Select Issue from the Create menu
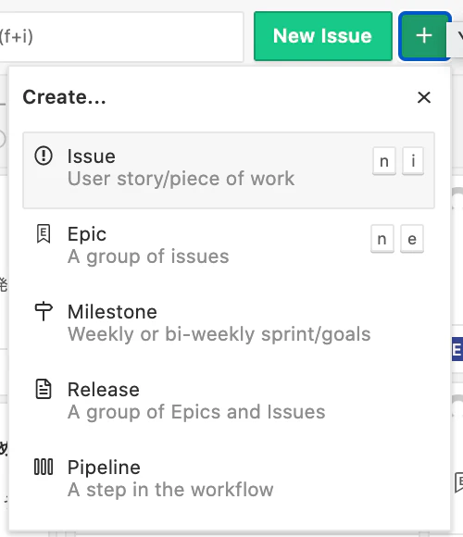Viewport: 463px width, 537px height. pos(229,170)
